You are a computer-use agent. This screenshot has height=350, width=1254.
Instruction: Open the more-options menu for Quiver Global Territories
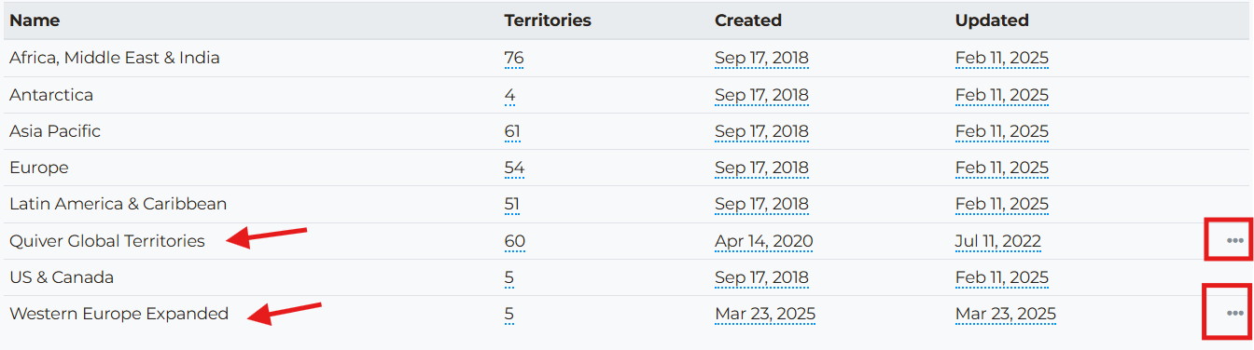pyautogui.click(x=1234, y=240)
